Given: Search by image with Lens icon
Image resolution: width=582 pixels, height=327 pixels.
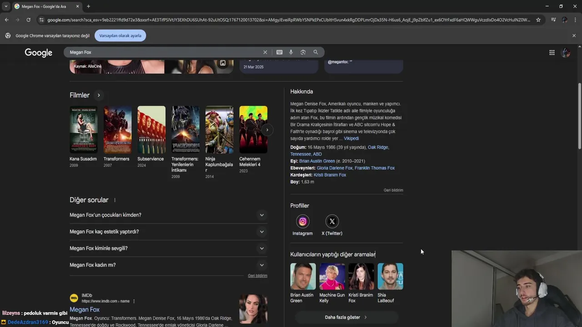Looking at the screenshot, I should click(303, 52).
